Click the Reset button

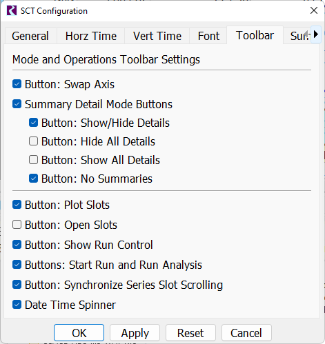pyautogui.click(x=190, y=333)
